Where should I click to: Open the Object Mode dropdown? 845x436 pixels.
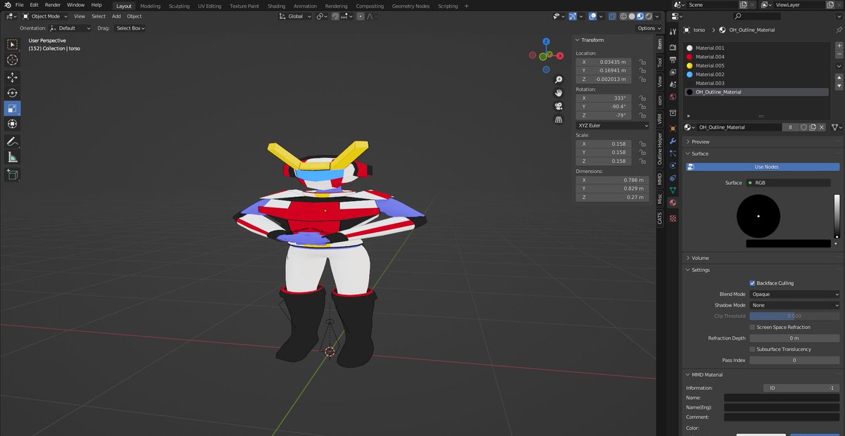point(46,16)
